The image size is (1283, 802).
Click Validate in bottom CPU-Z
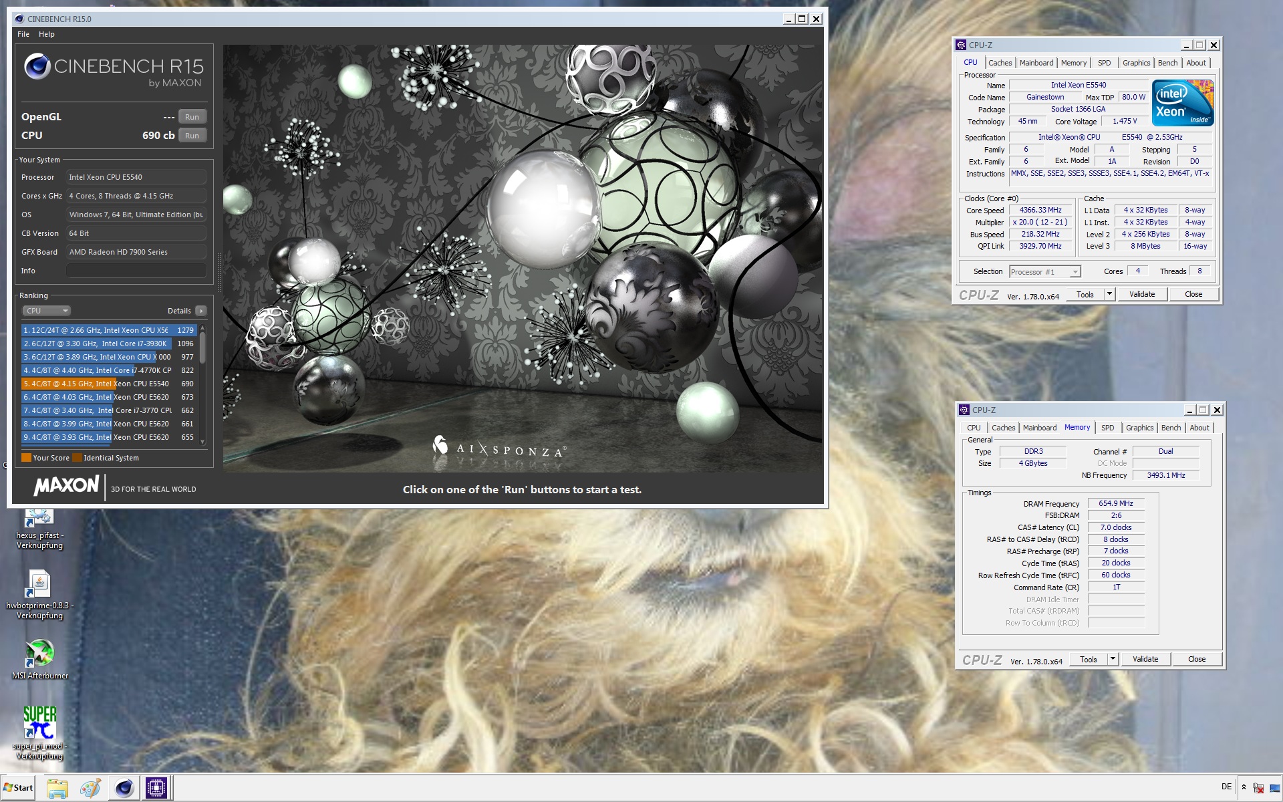tap(1145, 660)
